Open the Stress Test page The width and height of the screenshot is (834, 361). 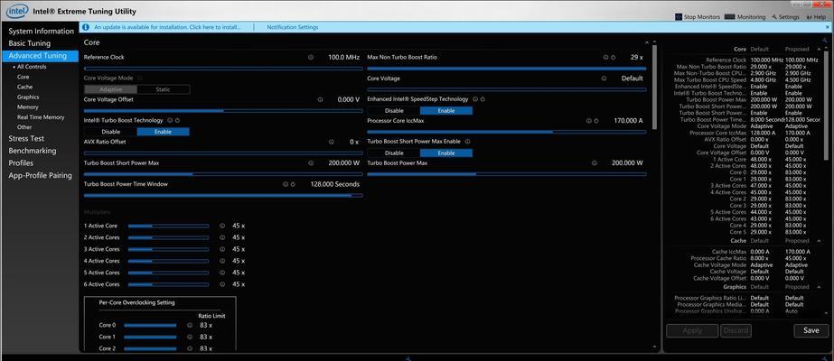click(x=26, y=139)
